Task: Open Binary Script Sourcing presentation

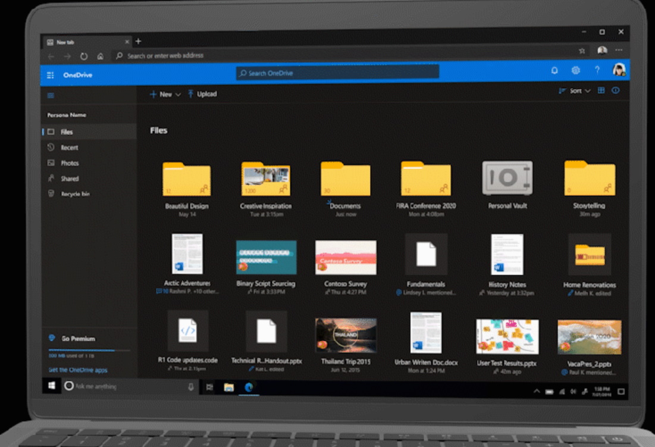Action: 266,257
